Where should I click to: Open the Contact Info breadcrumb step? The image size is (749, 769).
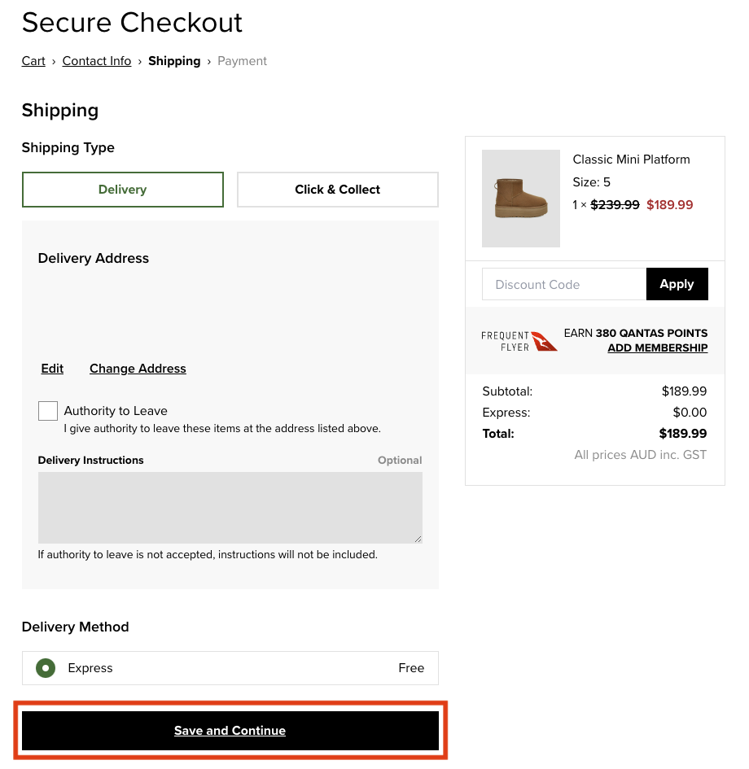click(x=97, y=61)
